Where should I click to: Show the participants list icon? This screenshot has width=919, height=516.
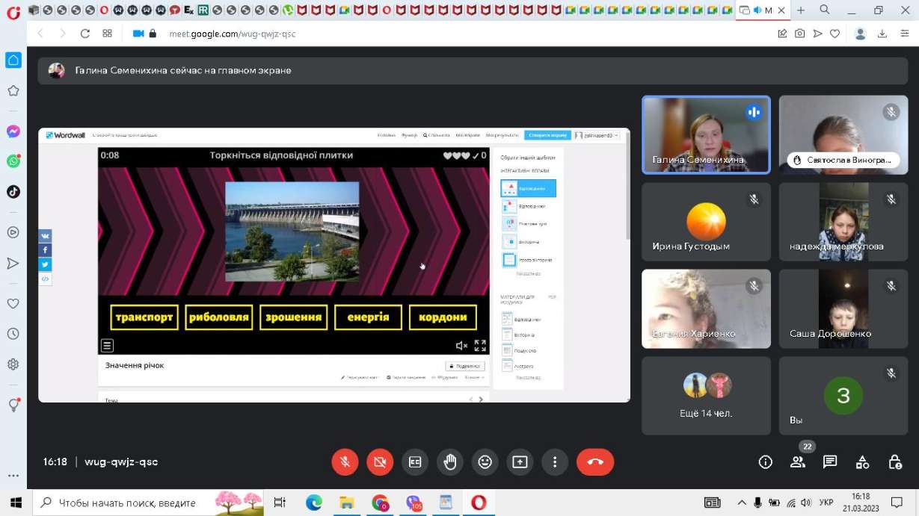(x=797, y=462)
